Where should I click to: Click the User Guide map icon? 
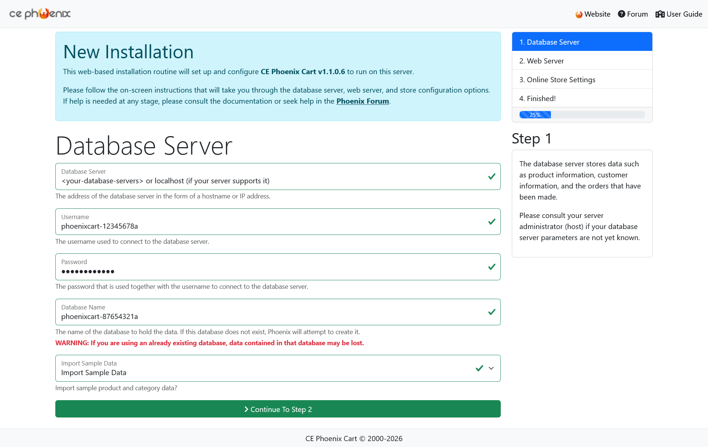[x=660, y=14]
